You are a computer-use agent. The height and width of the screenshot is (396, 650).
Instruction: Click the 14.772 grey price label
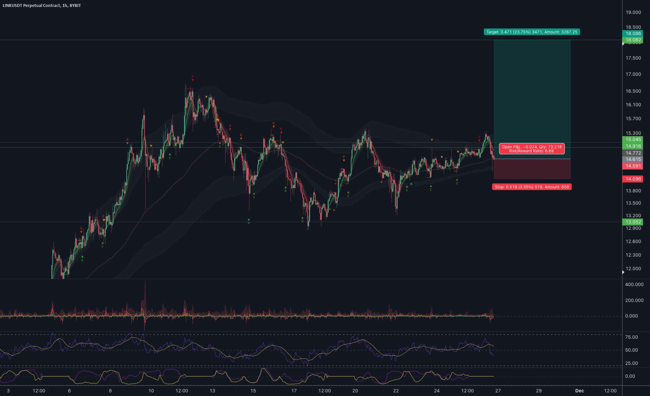click(x=633, y=153)
